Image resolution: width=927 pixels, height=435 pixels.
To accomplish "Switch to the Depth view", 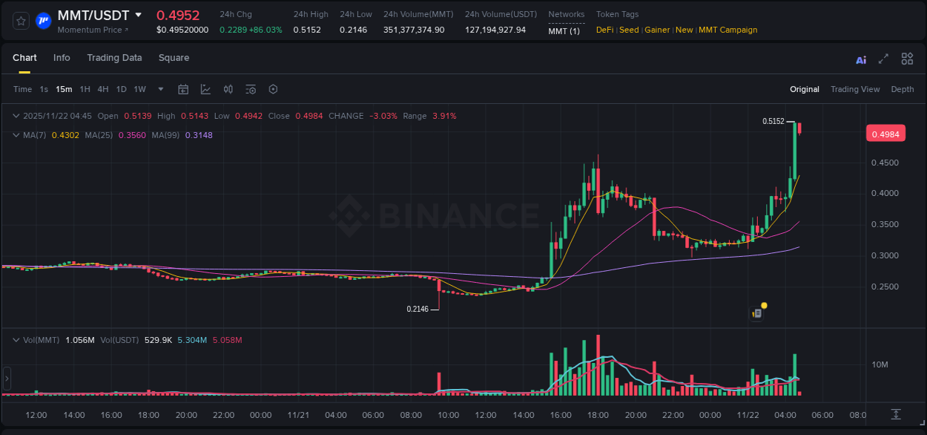I will (903, 89).
